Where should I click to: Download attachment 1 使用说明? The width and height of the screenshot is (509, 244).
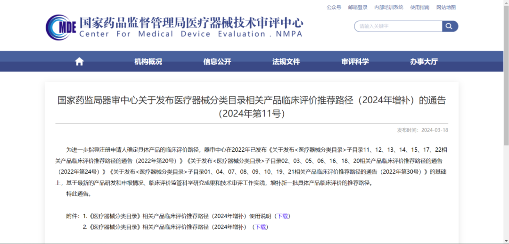pyautogui.click(x=282, y=216)
